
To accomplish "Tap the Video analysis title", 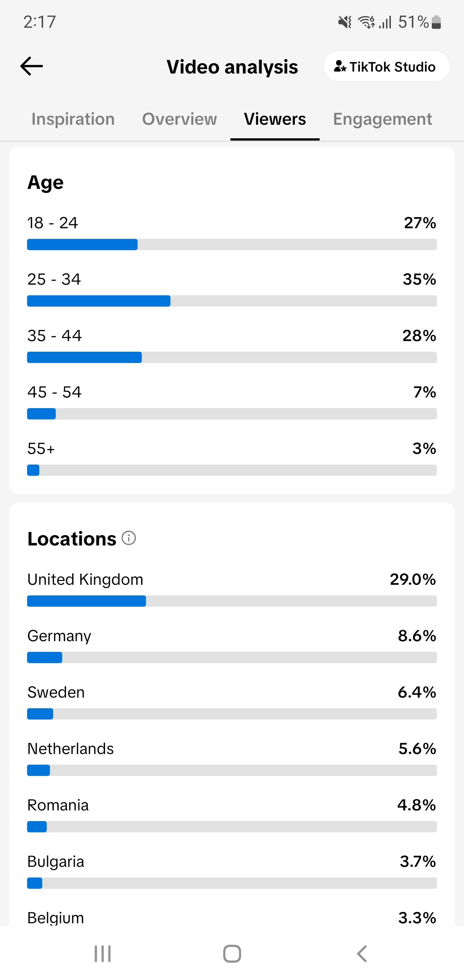I will pos(232,67).
